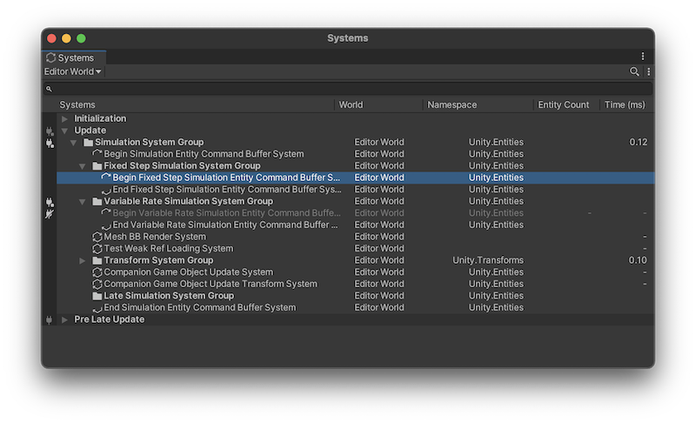Open the Systems tab kebab options menu
This screenshot has width=696, height=423.
point(643,57)
